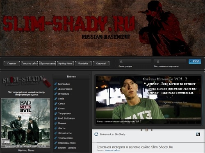Open the Eminem - Samples page
This screenshot has height=153, width=205.
[x=67, y=148]
